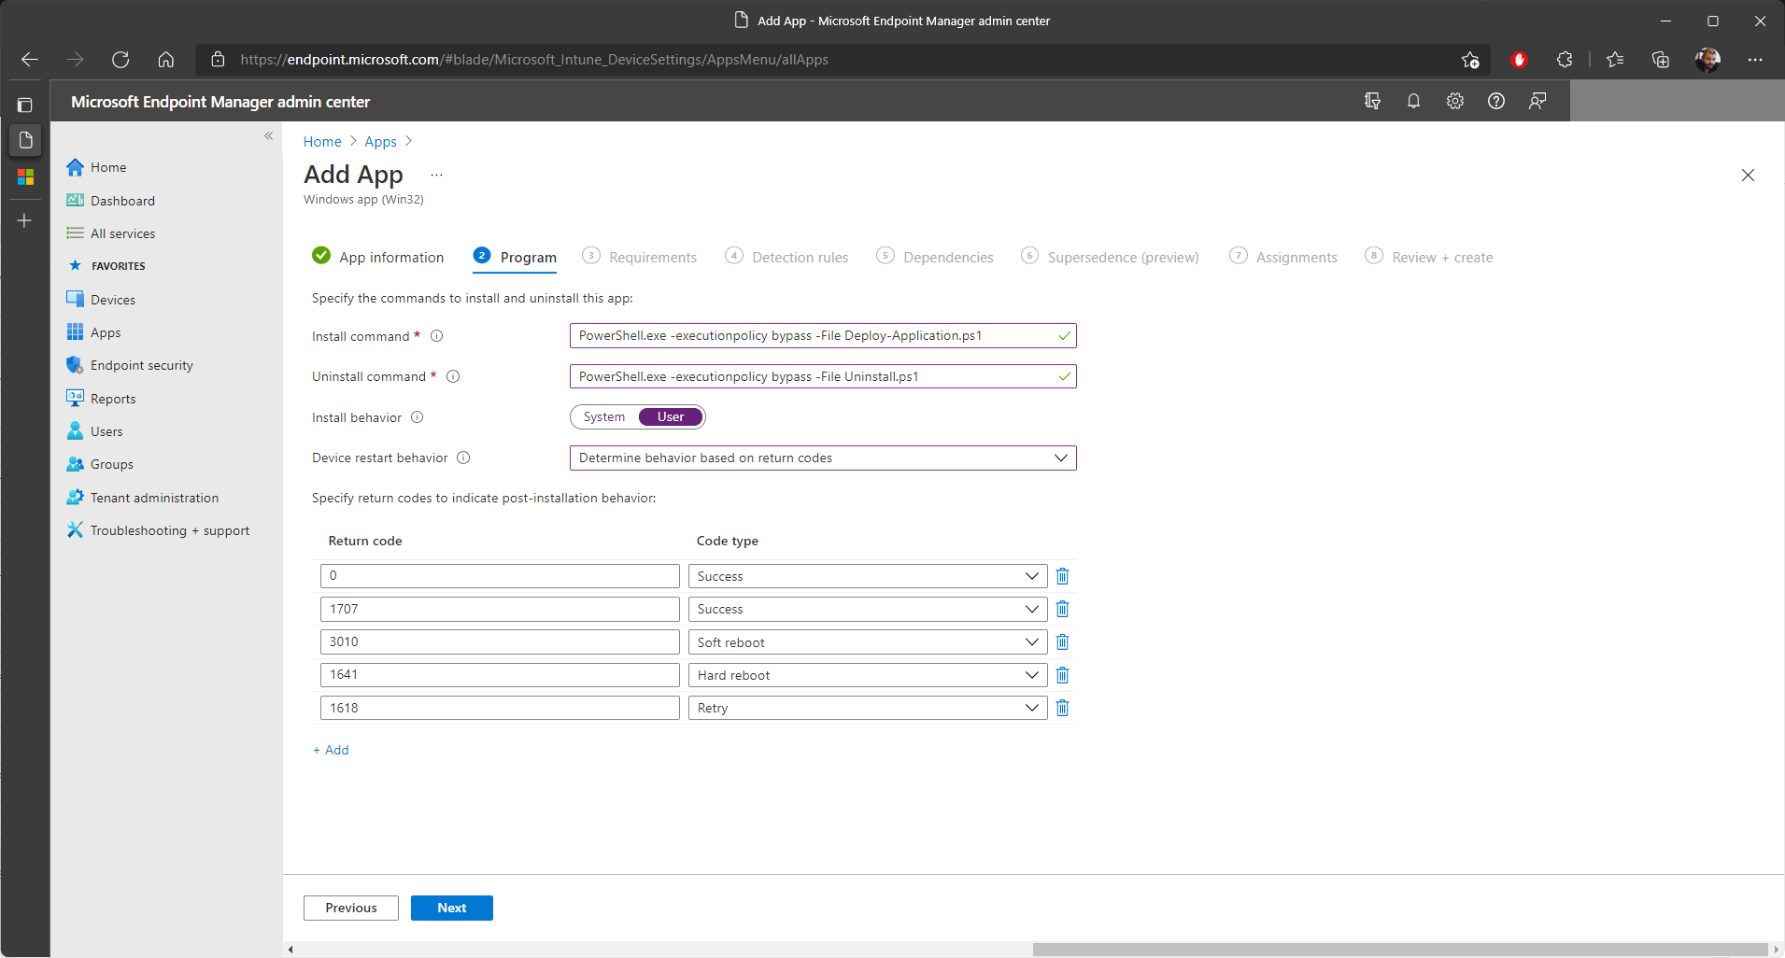Screen dimensions: 1785x958
Task: Open Device restart behavior dropdown
Action: [x=823, y=458]
